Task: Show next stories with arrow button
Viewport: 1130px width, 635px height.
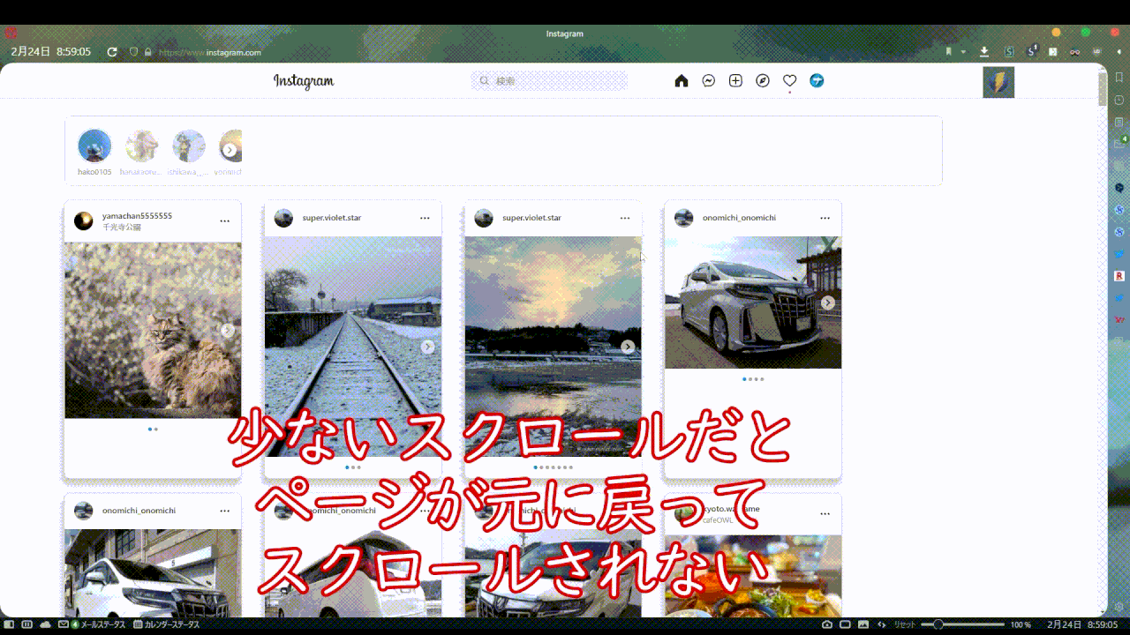Action: (x=230, y=150)
